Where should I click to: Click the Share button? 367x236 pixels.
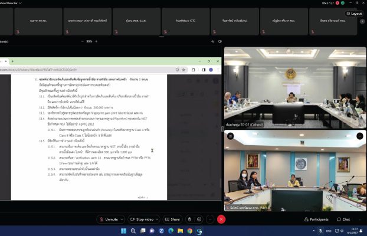pyautogui.click(x=172, y=219)
